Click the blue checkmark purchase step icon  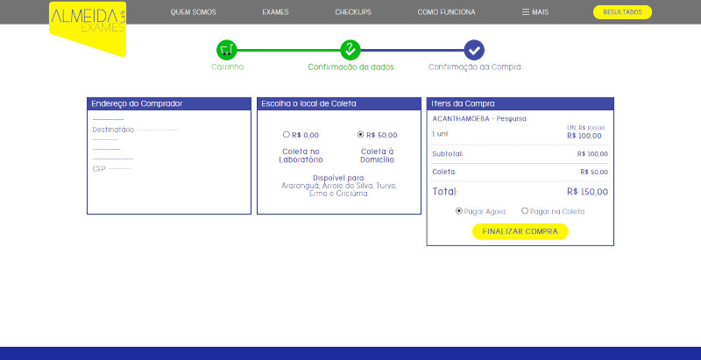click(474, 50)
